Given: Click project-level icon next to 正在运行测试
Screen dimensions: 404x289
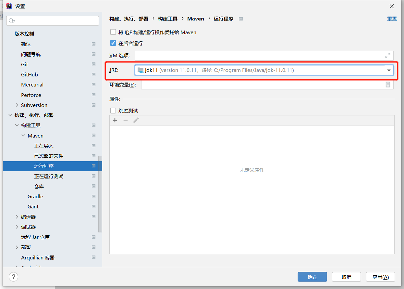Looking at the screenshot, I should pos(93,176).
